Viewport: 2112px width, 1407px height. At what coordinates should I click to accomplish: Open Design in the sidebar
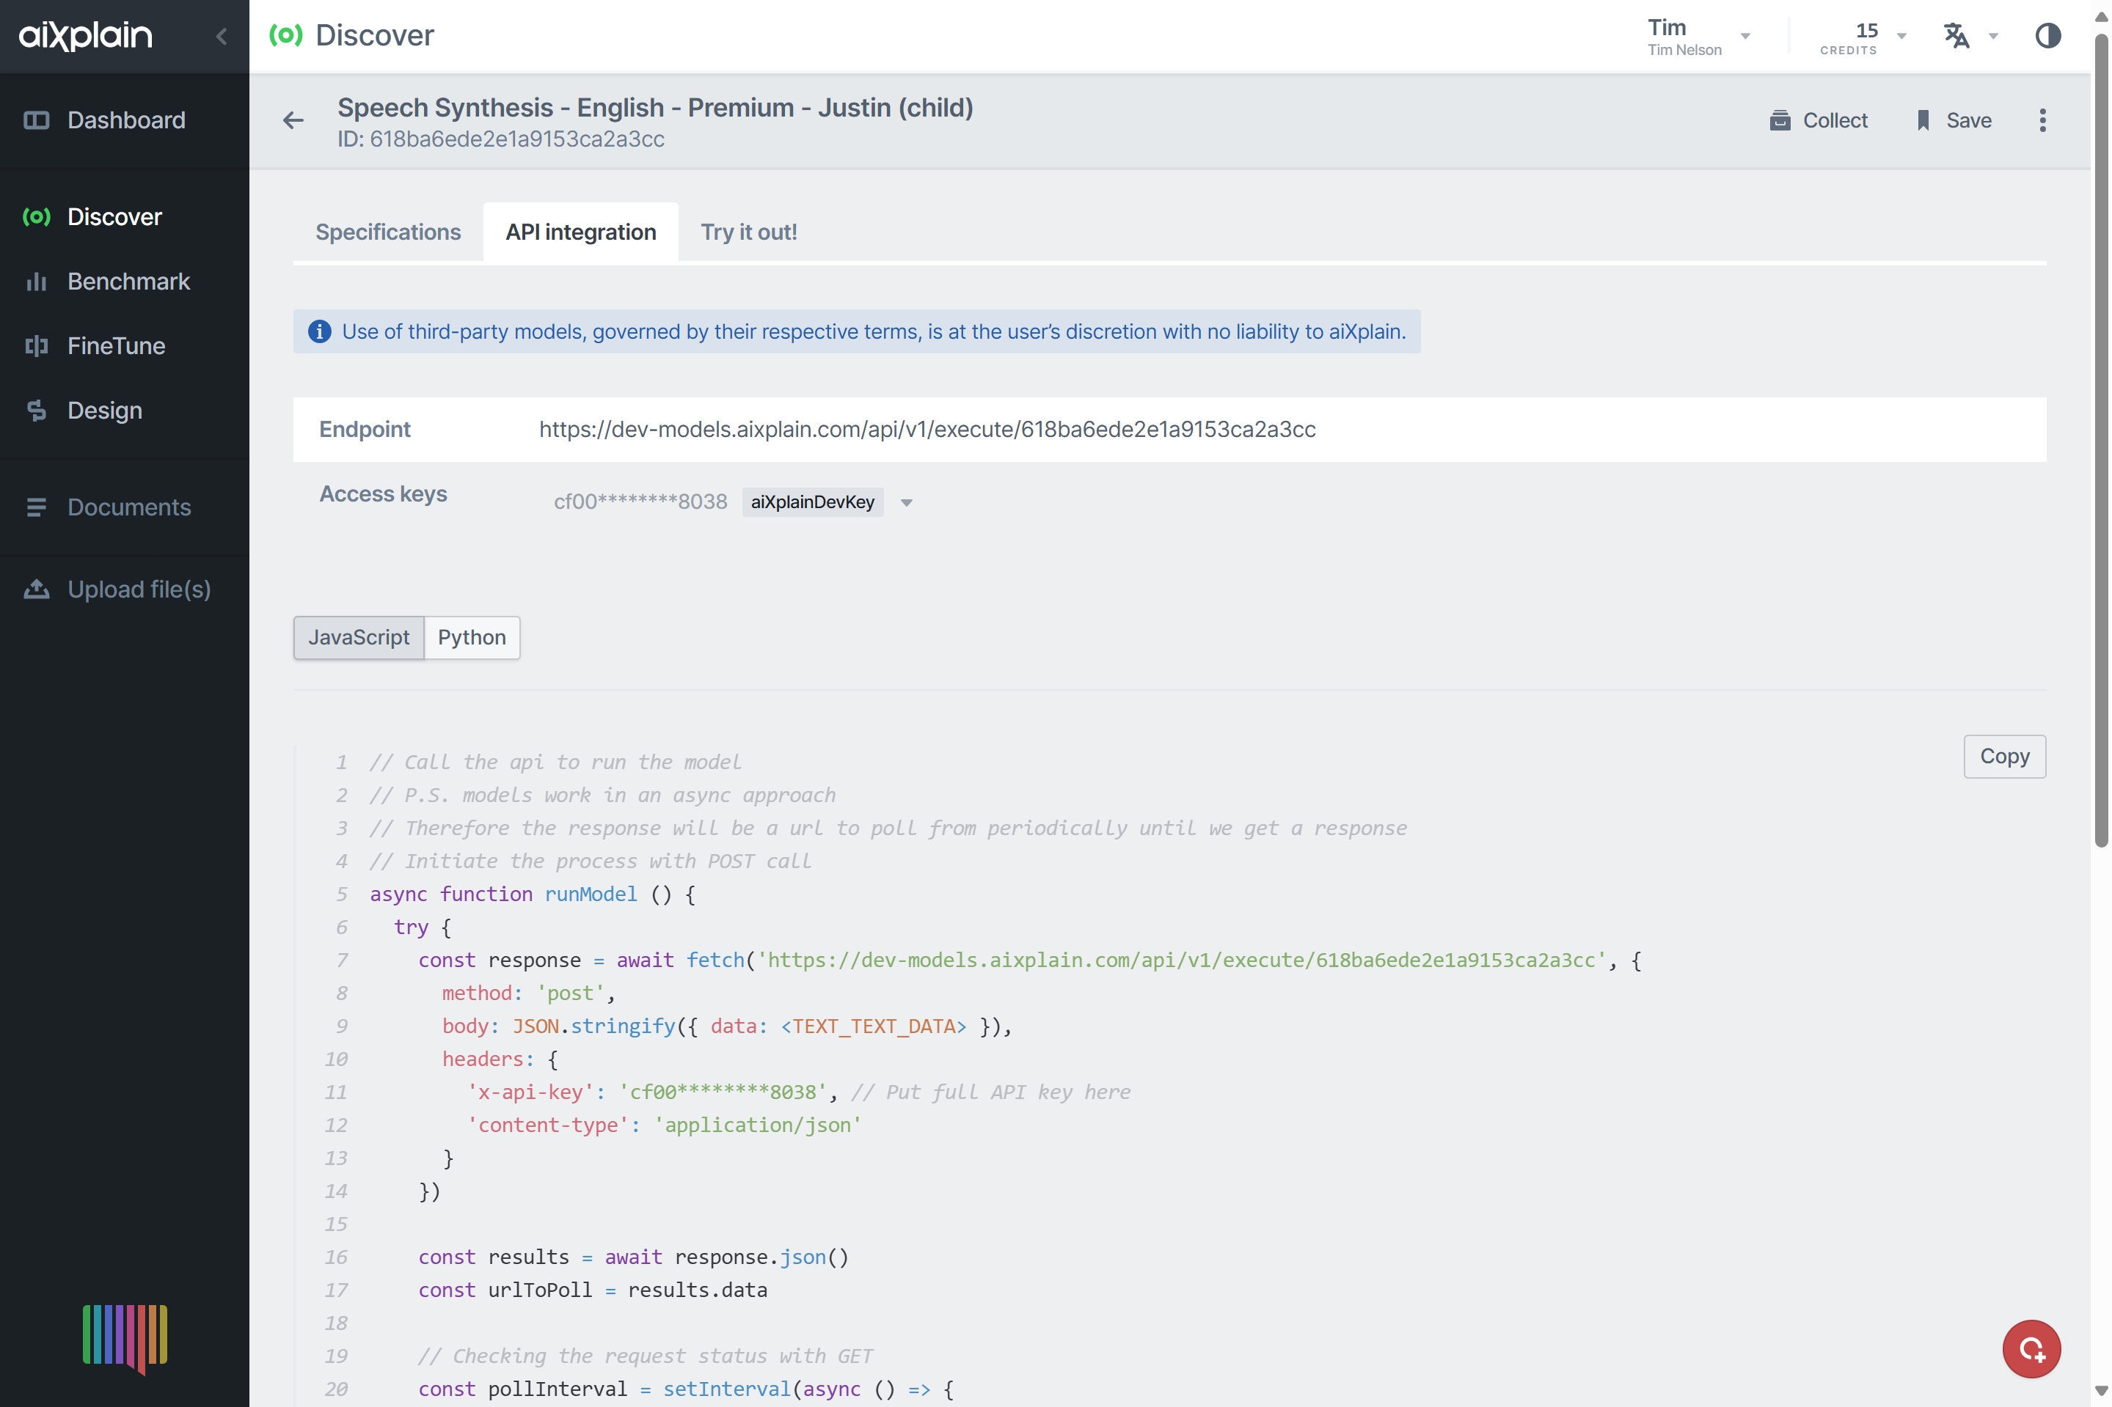(104, 410)
